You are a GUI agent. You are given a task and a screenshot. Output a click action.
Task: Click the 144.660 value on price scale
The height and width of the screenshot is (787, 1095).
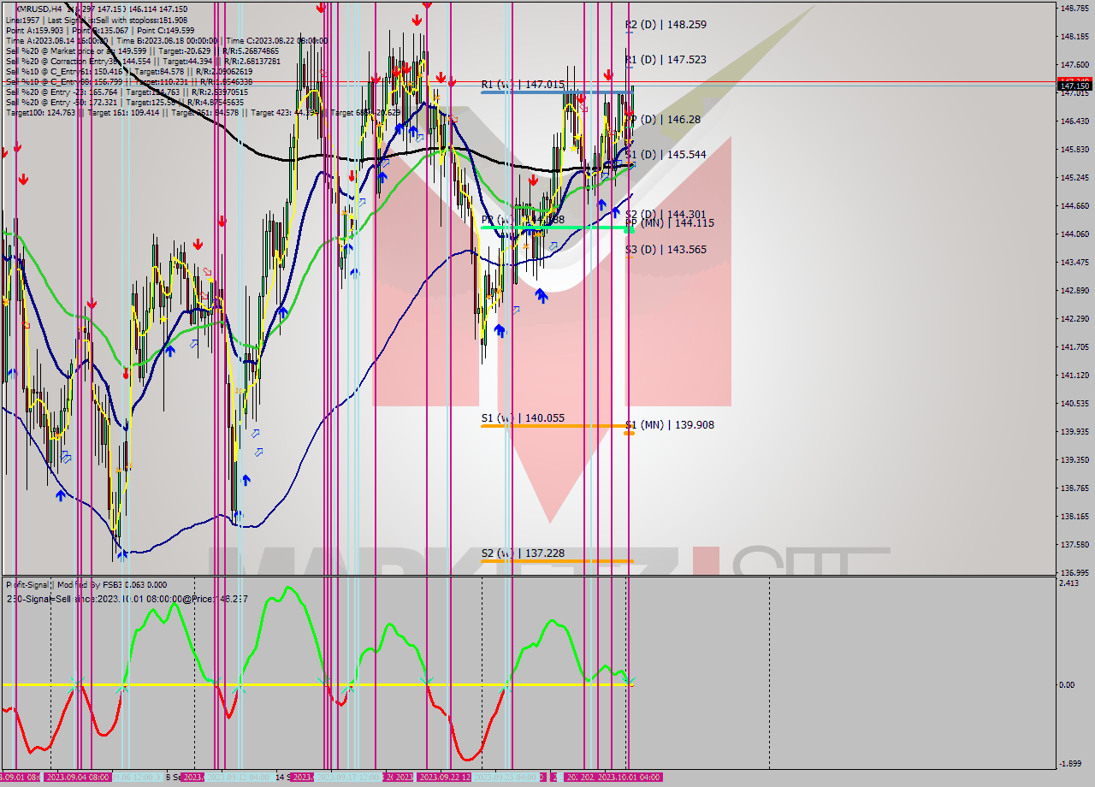pos(1074,206)
